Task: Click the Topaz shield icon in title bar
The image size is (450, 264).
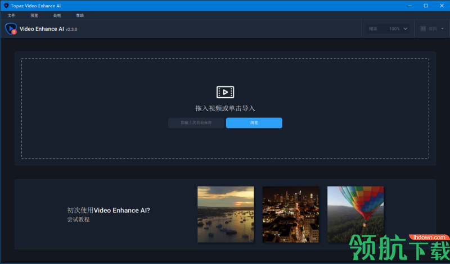Action: pos(6,6)
